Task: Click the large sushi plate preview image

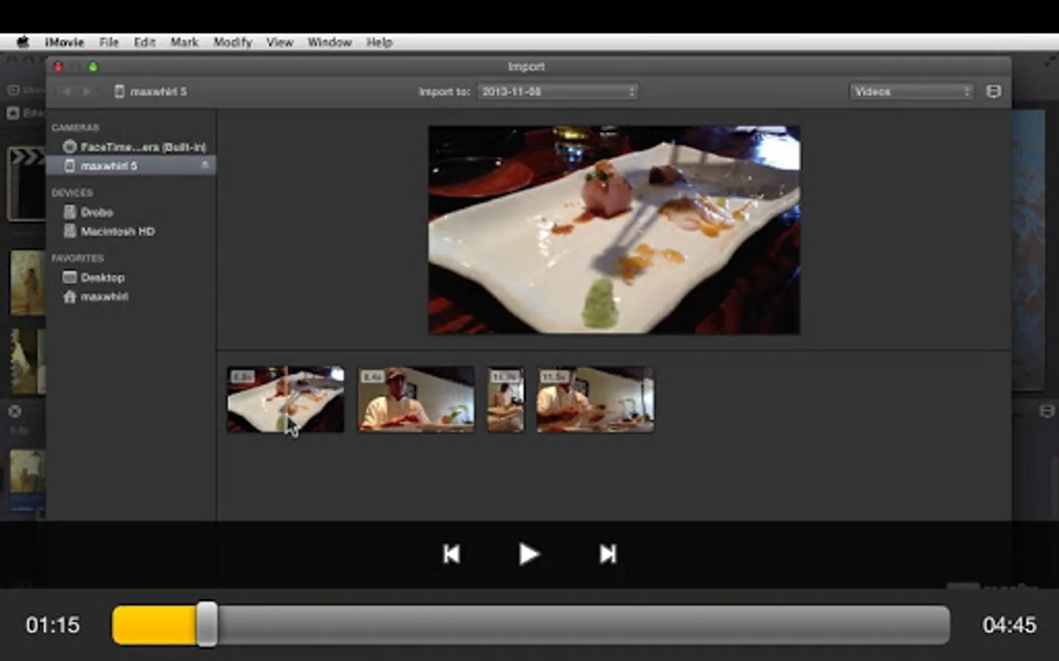Action: [x=614, y=230]
